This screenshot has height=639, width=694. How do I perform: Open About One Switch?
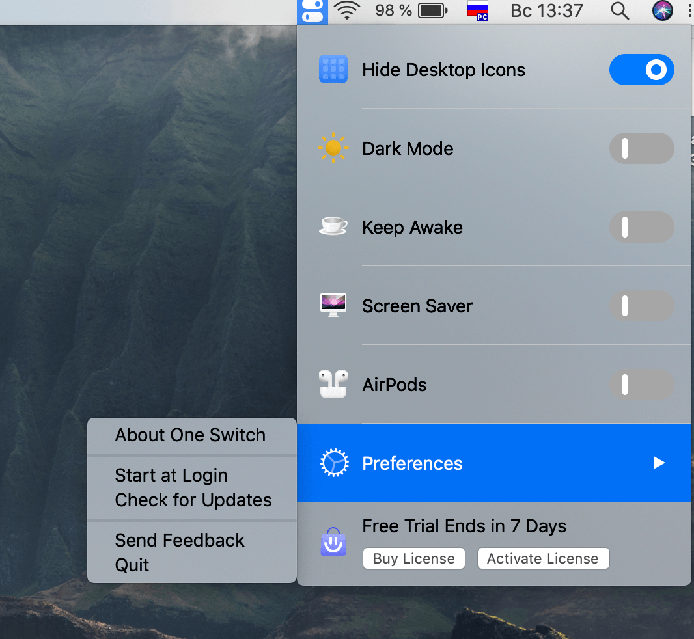(192, 435)
